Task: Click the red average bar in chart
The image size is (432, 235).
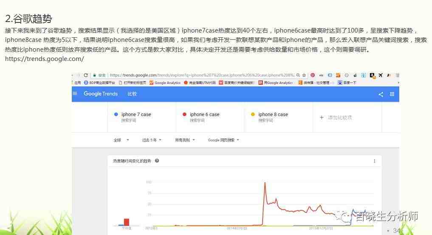Action: [127, 222]
